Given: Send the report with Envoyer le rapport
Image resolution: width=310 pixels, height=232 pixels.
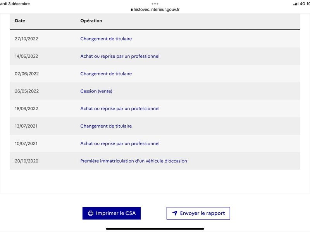Looking at the screenshot, I should click(x=198, y=213).
